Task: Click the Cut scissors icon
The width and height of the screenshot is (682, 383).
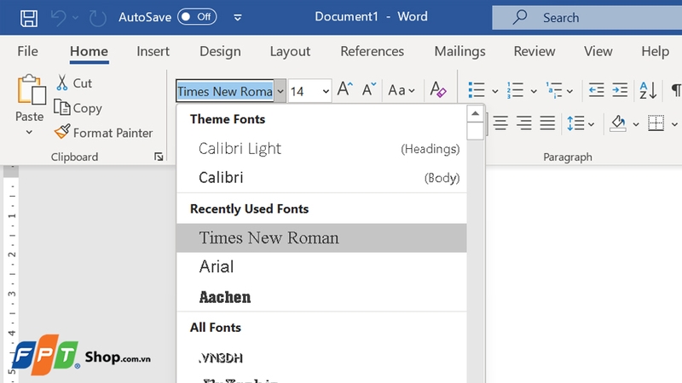Action: tap(62, 83)
